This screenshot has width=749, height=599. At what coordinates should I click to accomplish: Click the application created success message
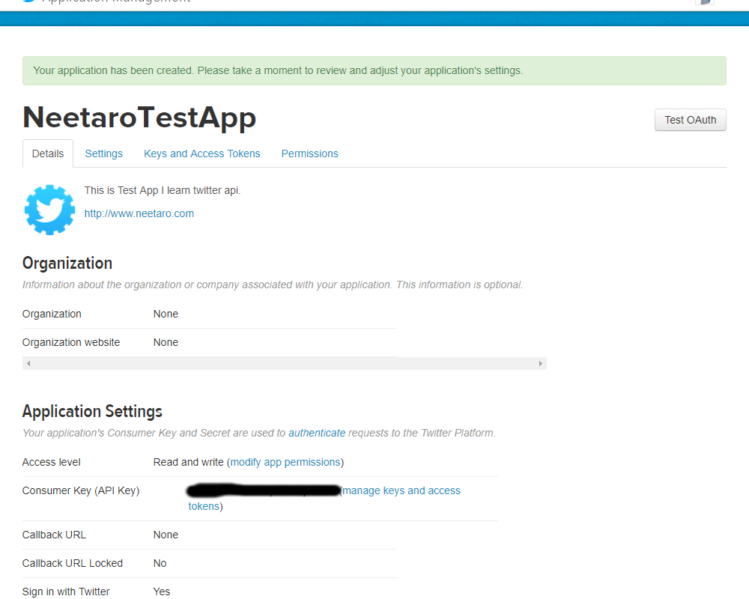point(374,70)
